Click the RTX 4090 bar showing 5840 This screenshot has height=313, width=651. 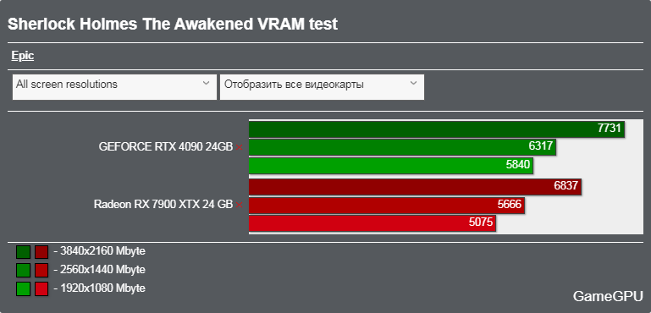pyautogui.click(x=390, y=166)
